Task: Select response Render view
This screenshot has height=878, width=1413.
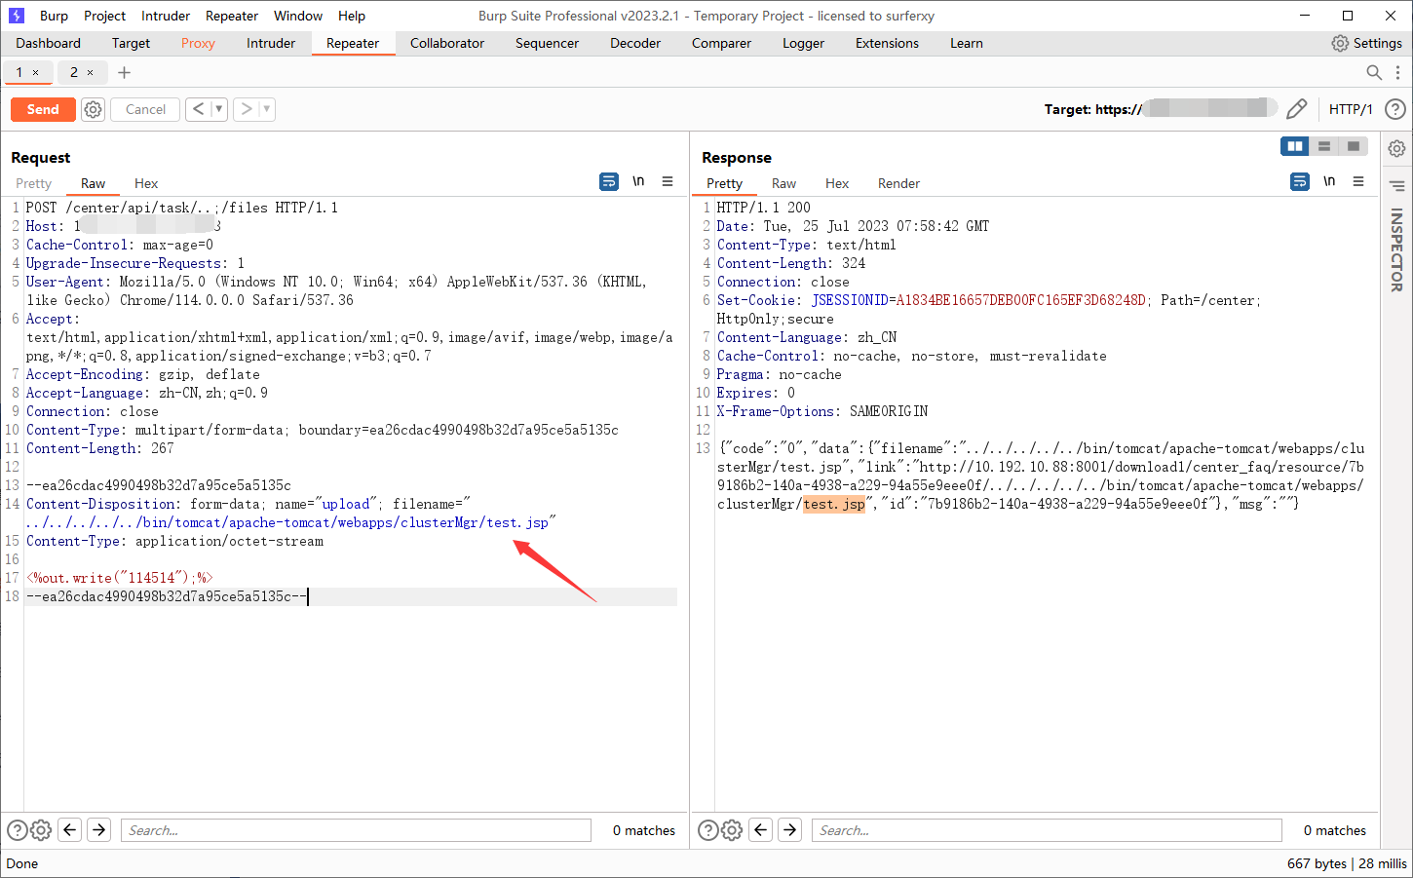Action: click(898, 183)
